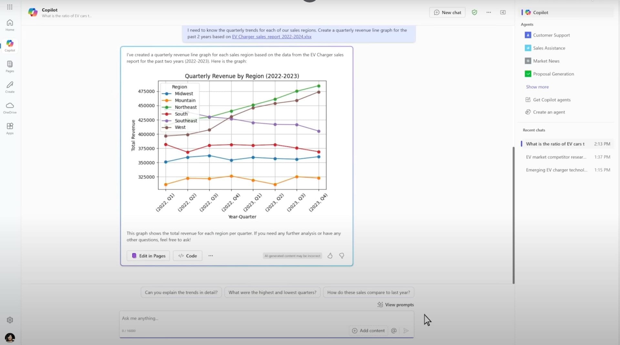Open the EV Charger sales report link
The width and height of the screenshot is (620, 345).
coord(272,37)
